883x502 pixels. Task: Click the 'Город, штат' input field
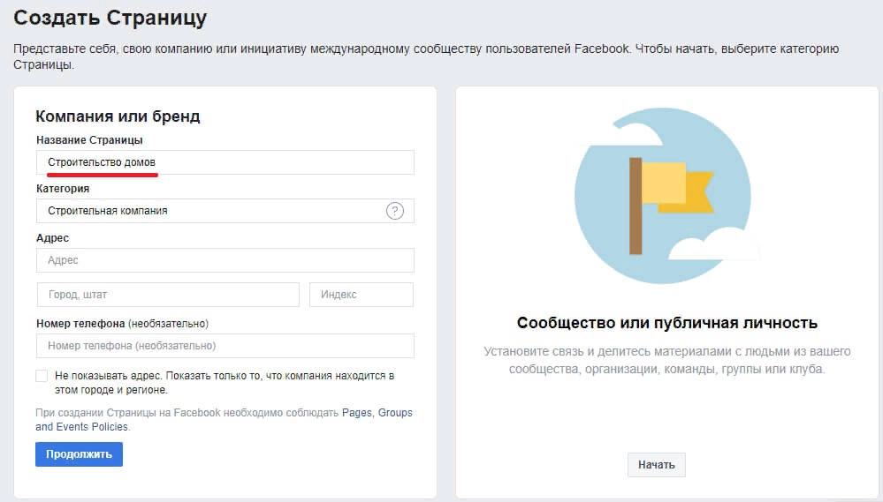[x=168, y=295]
